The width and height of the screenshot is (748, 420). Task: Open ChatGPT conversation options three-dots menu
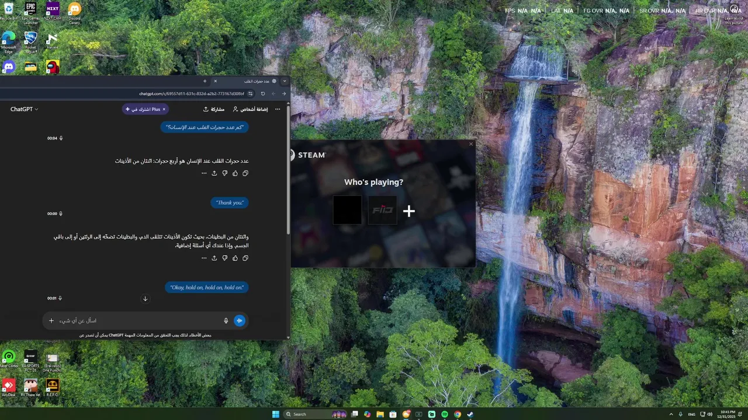(278, 109)
